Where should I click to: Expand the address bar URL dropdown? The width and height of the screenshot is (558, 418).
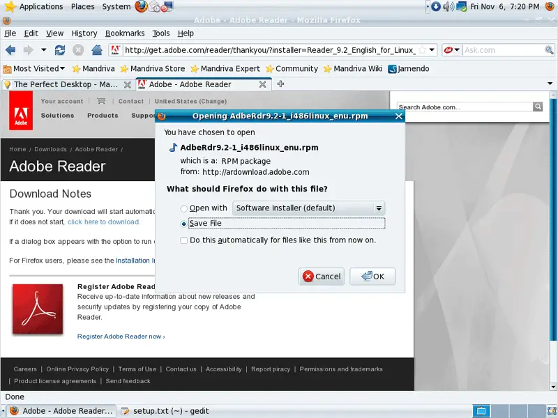click(432, 49)
